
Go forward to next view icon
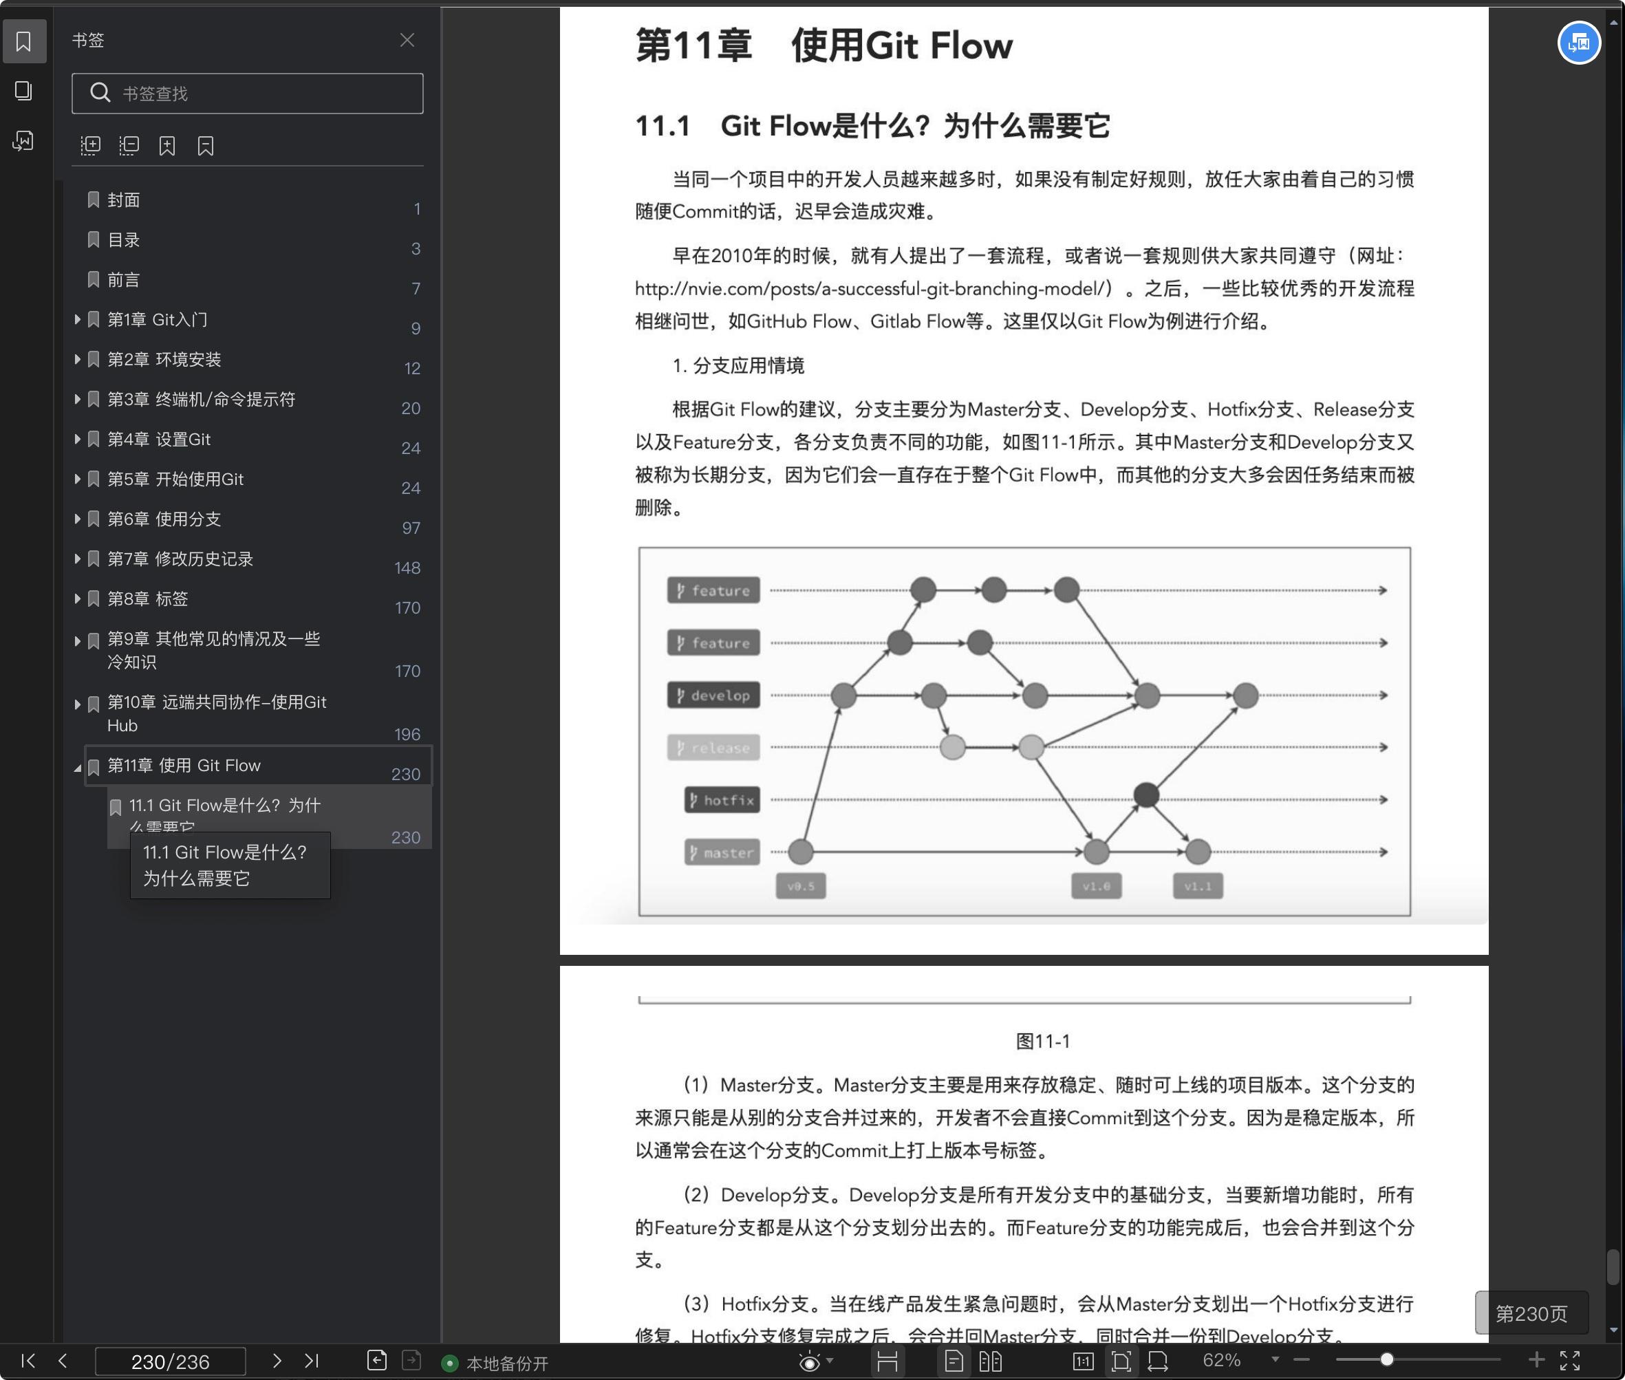tap(411, 1361)
